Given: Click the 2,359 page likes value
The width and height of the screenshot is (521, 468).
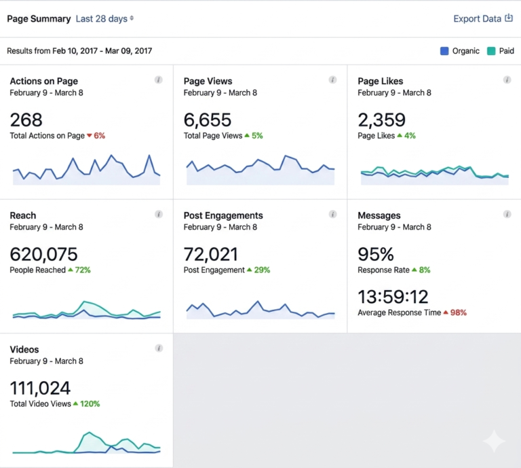Looking at the screenshot, I should [x=381, y=120].
